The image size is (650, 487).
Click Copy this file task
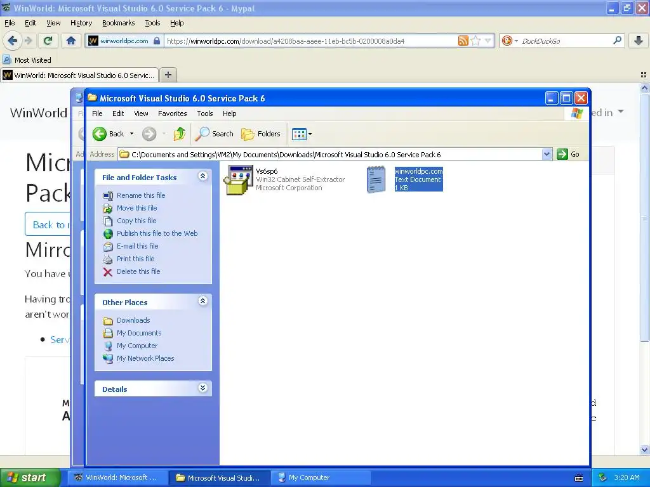pos(136,221)
